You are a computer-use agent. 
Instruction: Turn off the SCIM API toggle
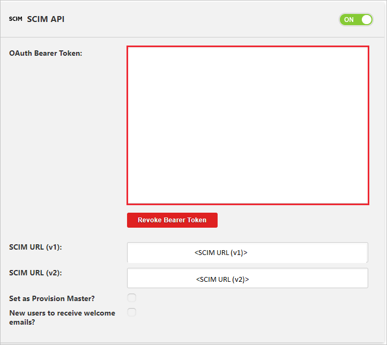tap(356, 19)
